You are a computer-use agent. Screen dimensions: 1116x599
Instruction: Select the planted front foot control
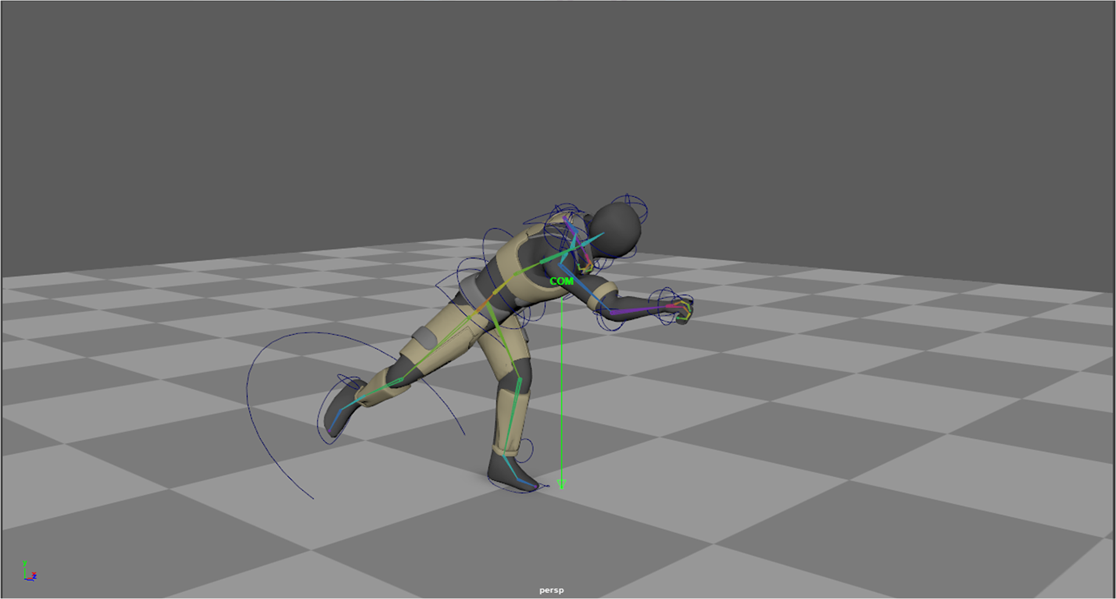[514, 474]
